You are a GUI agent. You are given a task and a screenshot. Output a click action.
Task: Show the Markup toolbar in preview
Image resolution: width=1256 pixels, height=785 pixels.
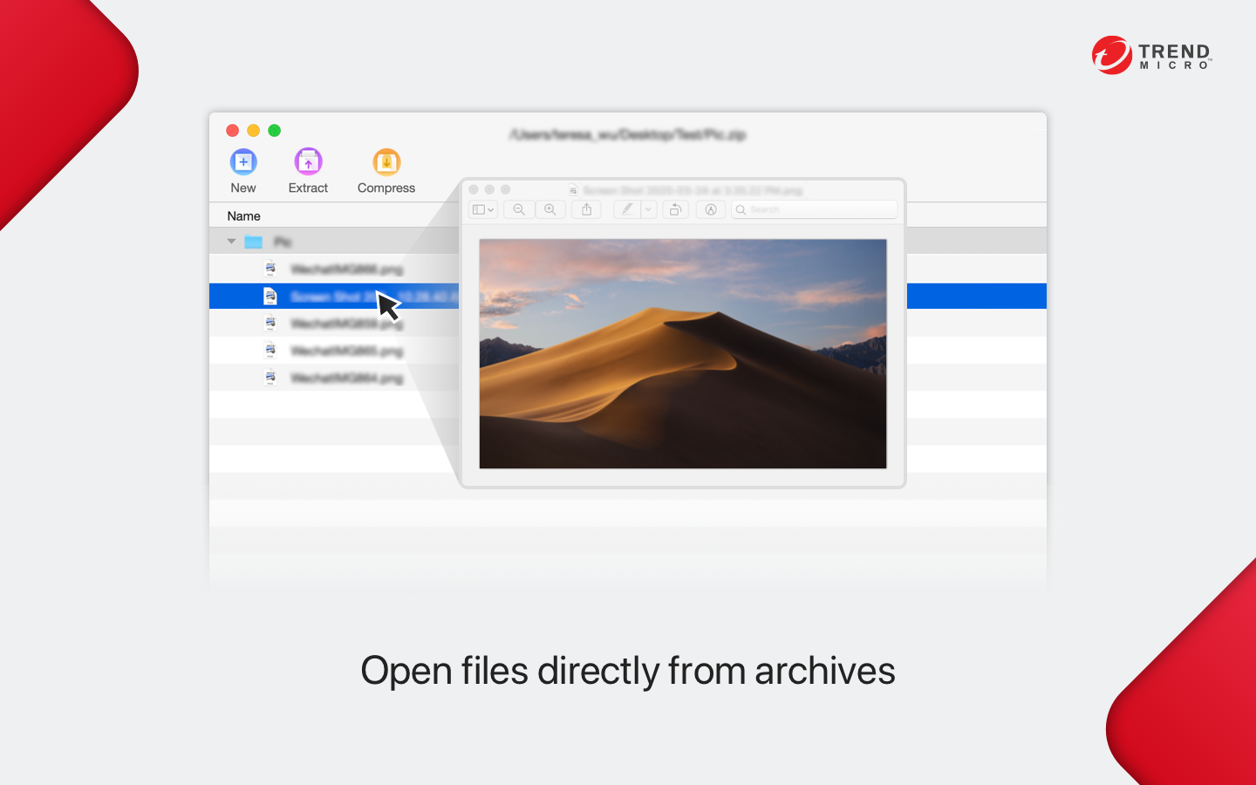[710, 209]
